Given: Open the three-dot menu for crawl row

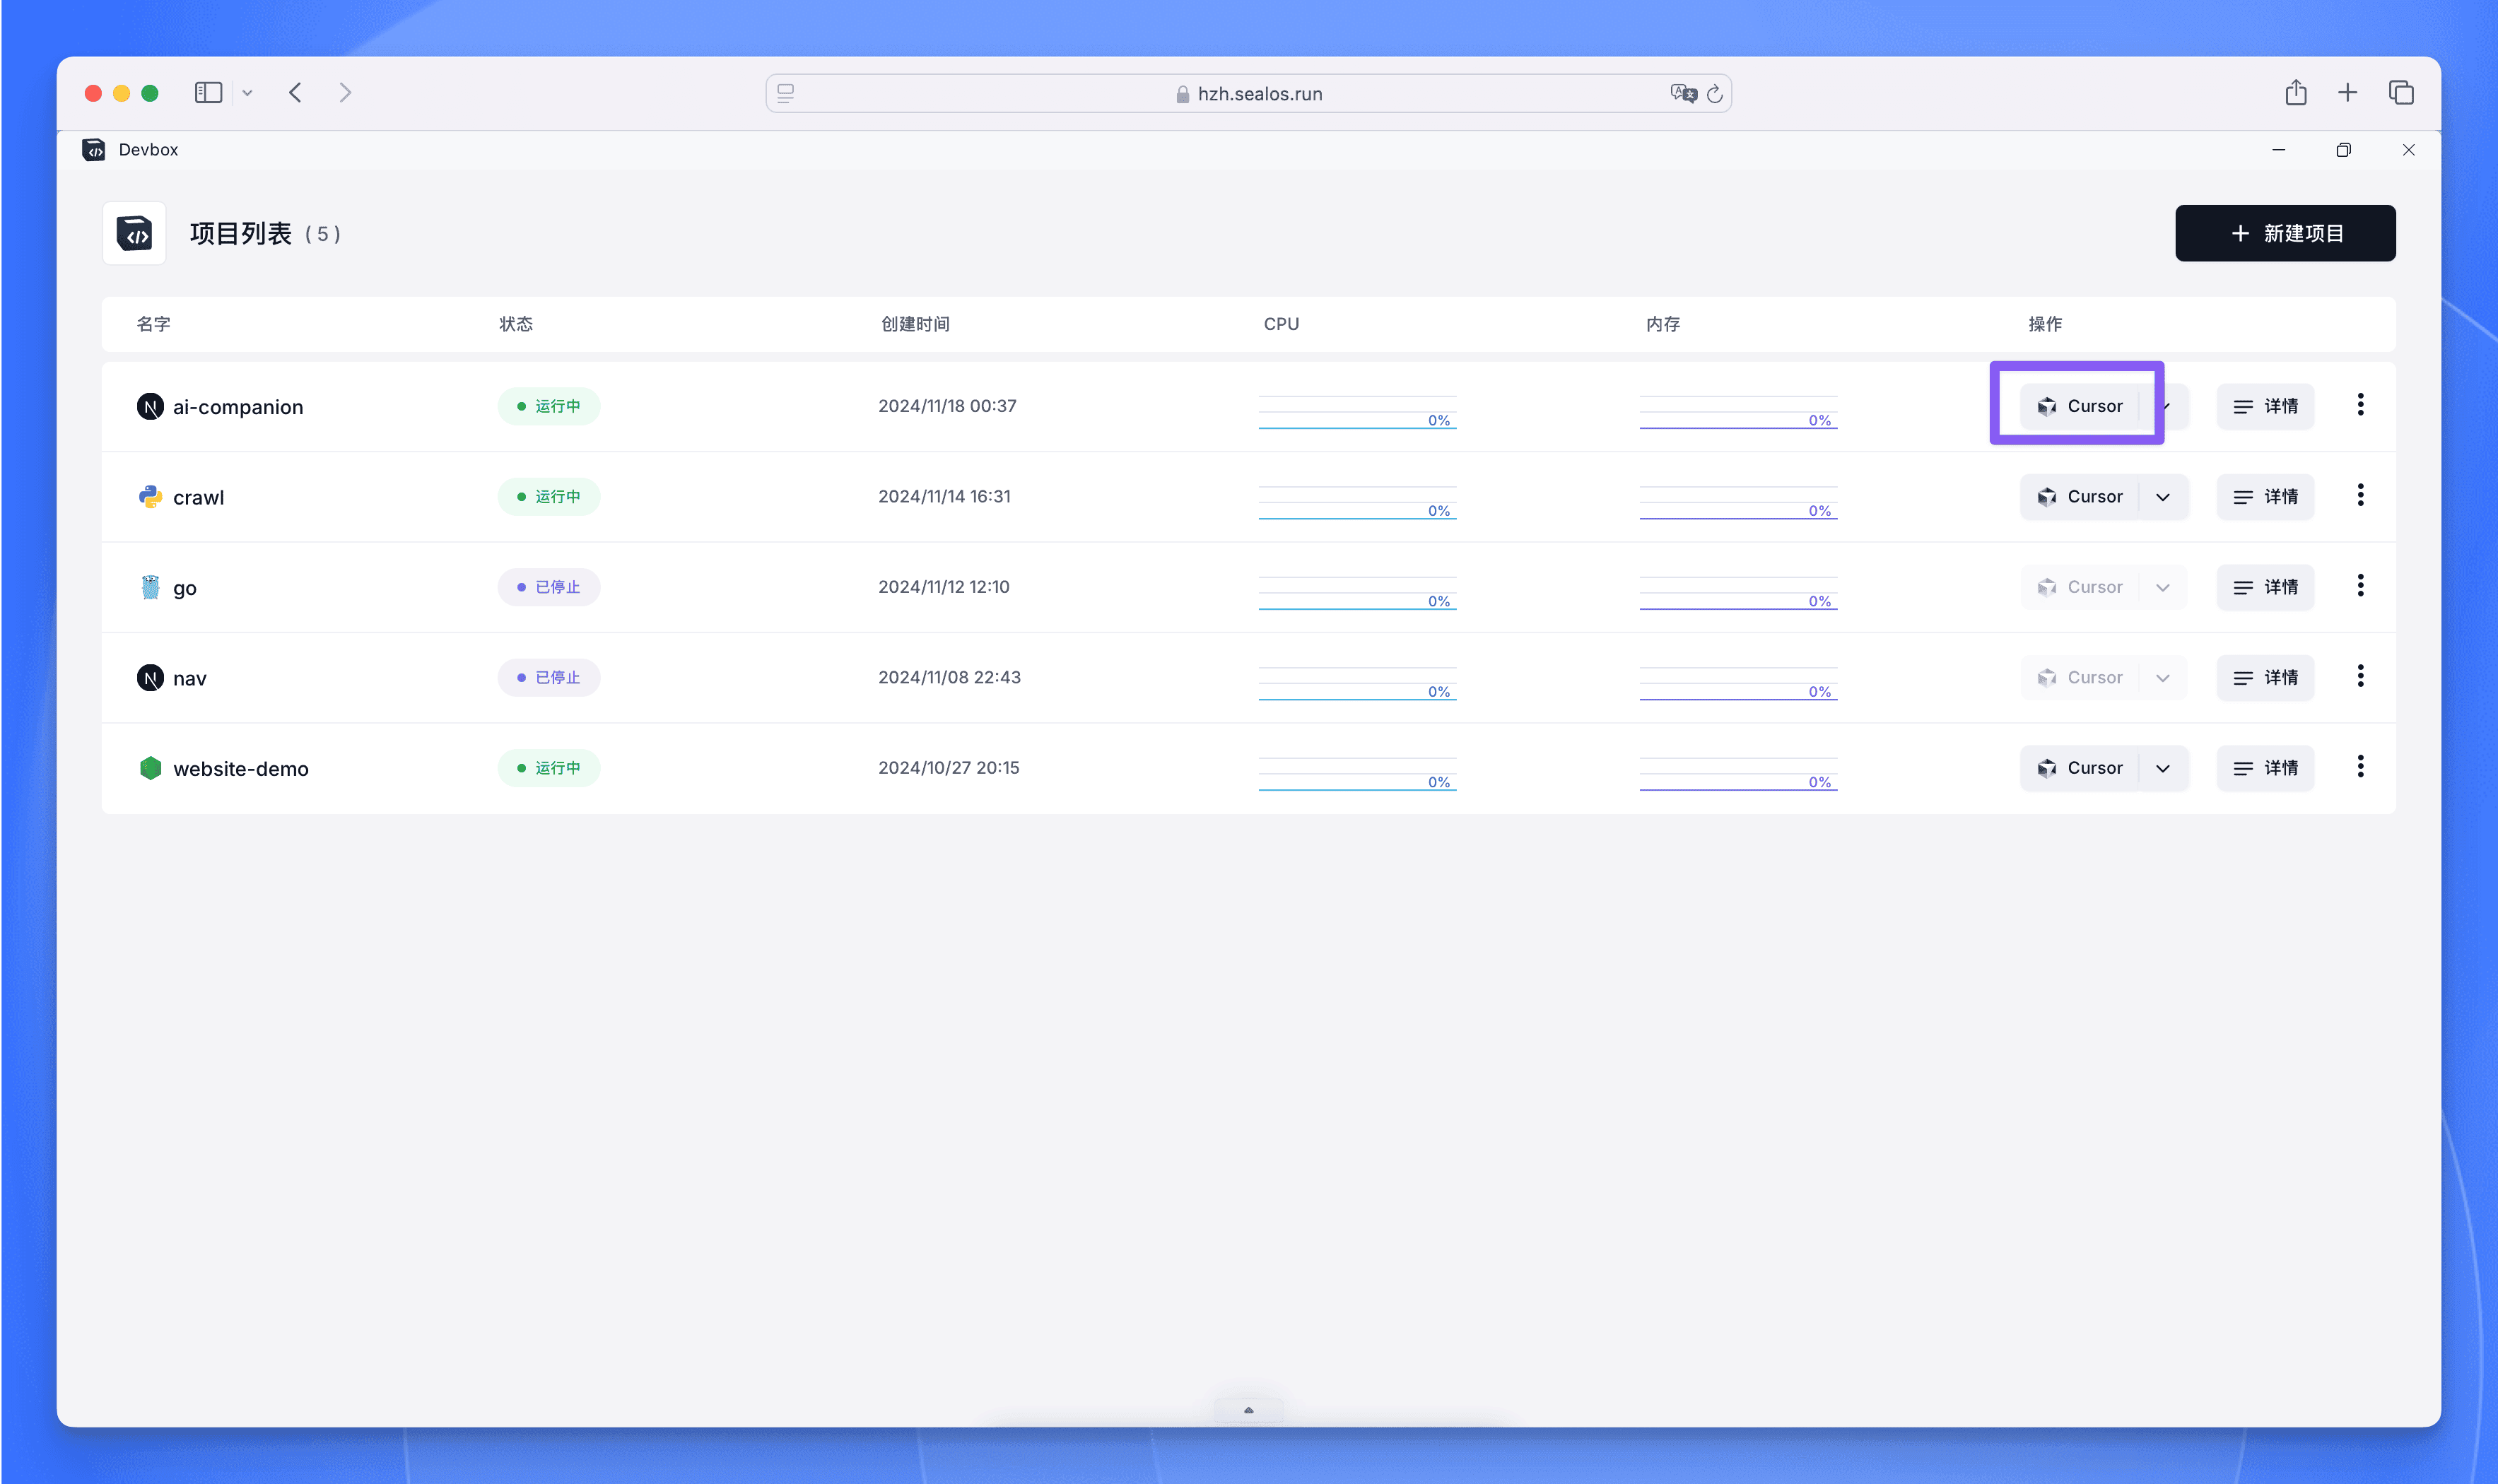Looking at the screenshot, I should [x=2360, y=495].
